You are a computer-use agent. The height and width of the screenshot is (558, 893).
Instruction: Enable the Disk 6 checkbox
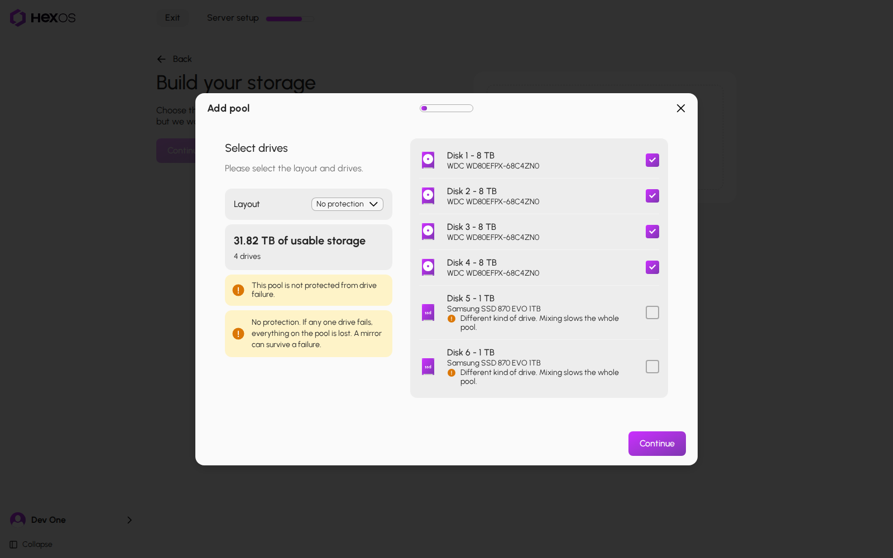point(652,367)
